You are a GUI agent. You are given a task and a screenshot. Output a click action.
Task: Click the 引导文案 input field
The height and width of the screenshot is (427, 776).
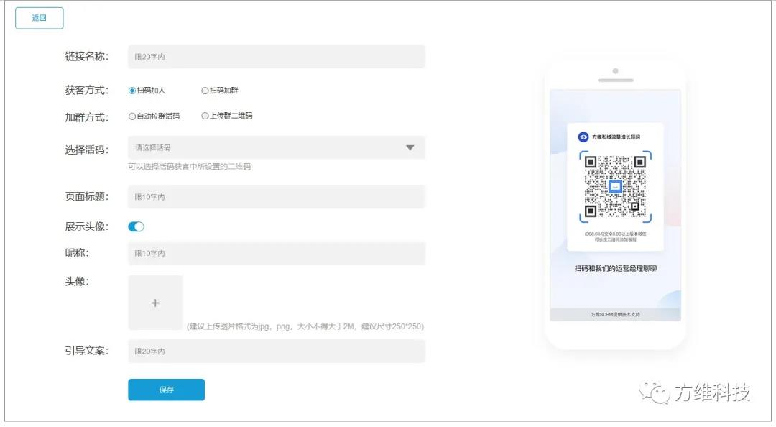(x=276, y=351)
